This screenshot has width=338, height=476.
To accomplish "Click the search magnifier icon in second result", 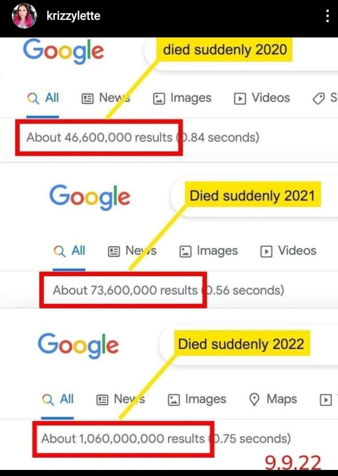I will click(60, 251).
